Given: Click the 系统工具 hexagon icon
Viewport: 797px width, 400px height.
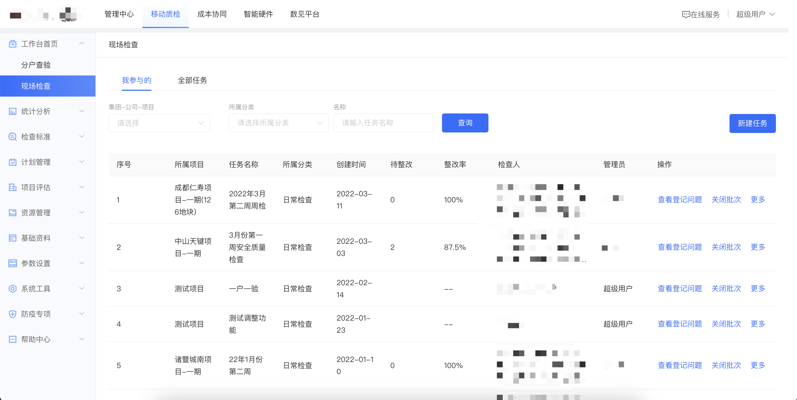Looking at the screenshot, I should point(12,289).
